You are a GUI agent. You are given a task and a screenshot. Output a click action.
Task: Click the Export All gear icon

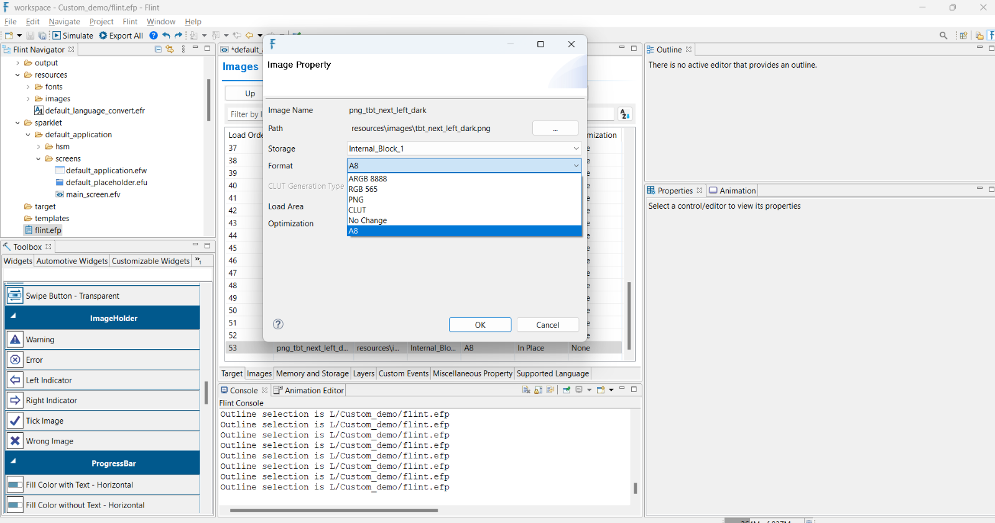[x=103, y=35]
